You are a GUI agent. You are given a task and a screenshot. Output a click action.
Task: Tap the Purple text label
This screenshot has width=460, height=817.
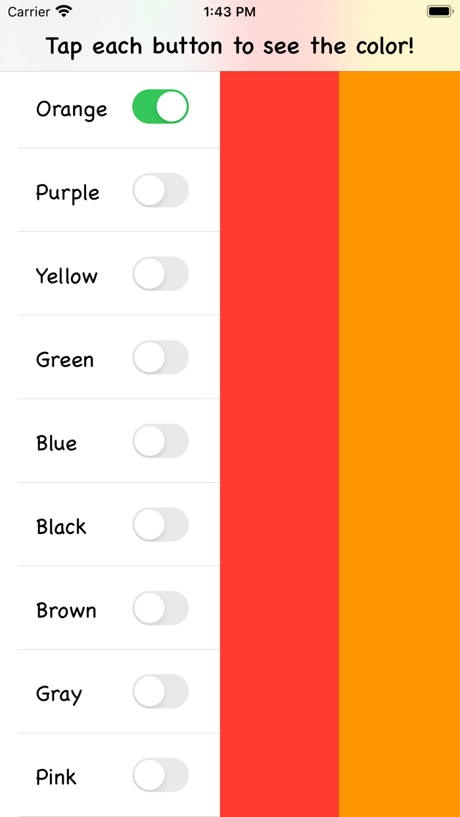point(68,192)
